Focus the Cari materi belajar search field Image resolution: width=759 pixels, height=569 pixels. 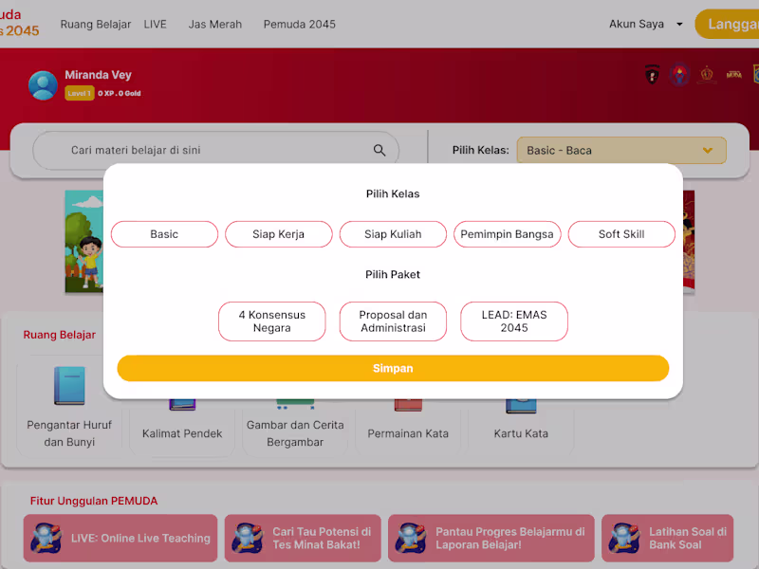216,151
